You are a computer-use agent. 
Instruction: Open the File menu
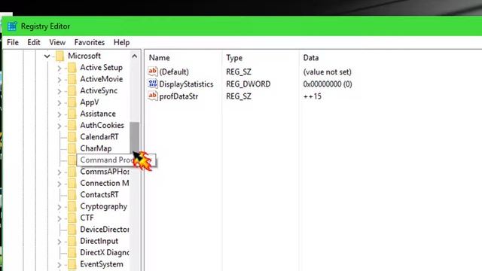13,42
